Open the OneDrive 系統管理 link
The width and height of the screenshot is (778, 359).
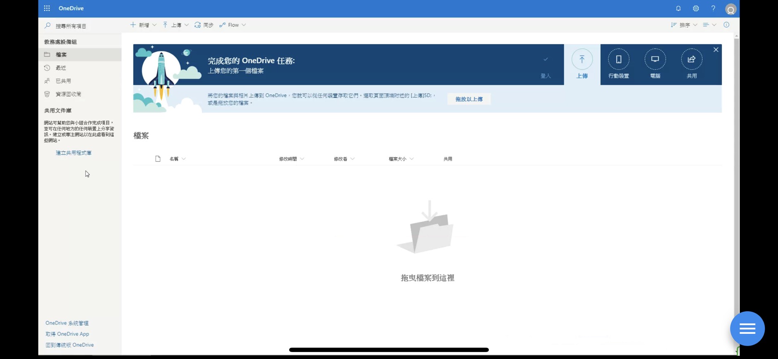(67, 323)
